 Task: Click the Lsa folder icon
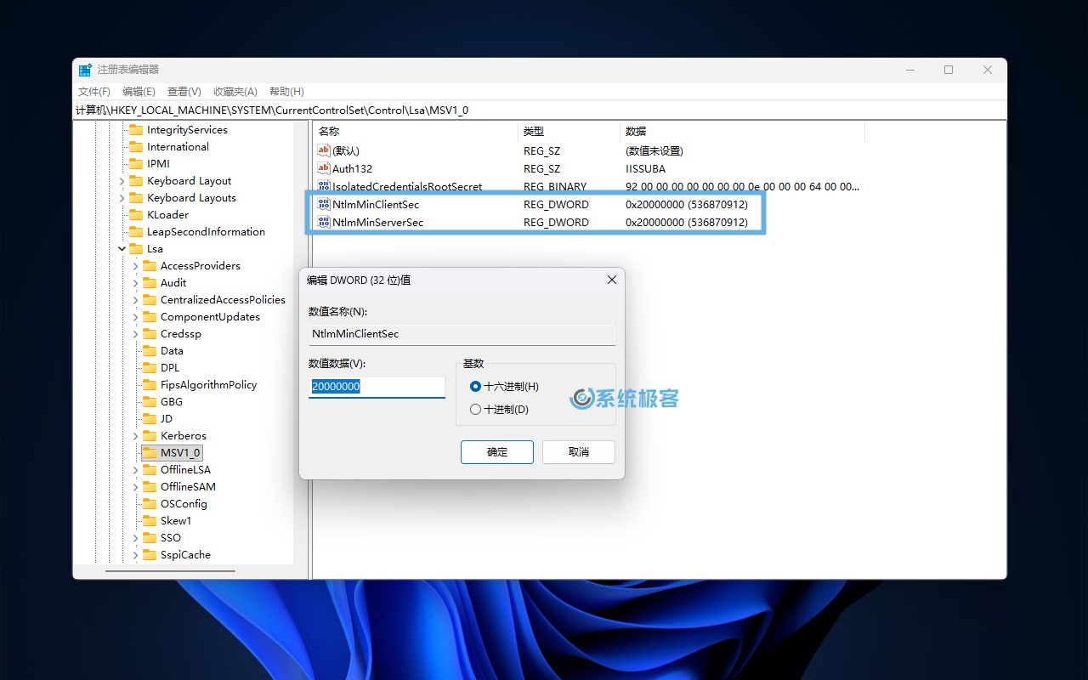click(135, 249)
